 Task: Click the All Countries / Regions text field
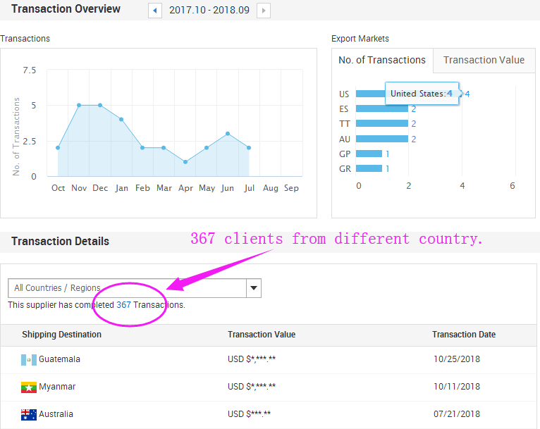pyautogui.click(x=127, y=288)
